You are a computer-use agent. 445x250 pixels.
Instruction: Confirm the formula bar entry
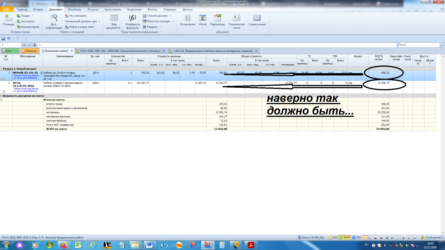(29, 45)
